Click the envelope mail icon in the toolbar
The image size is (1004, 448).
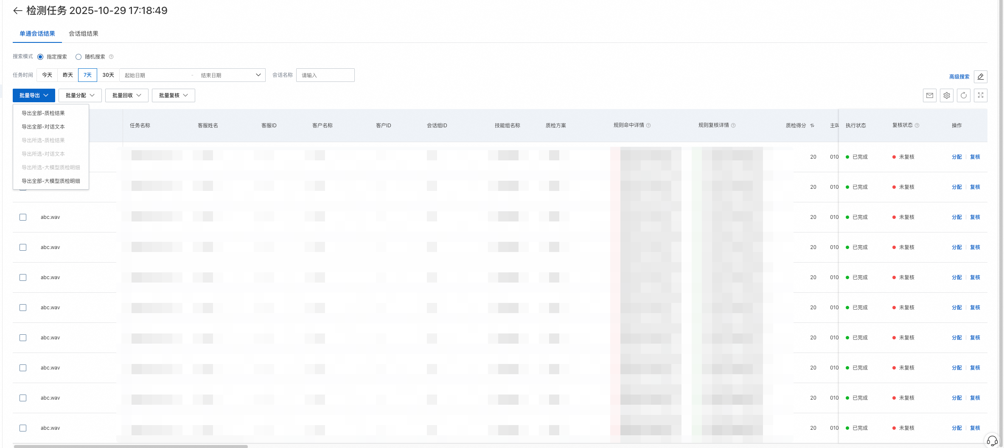tap(929, 95)
